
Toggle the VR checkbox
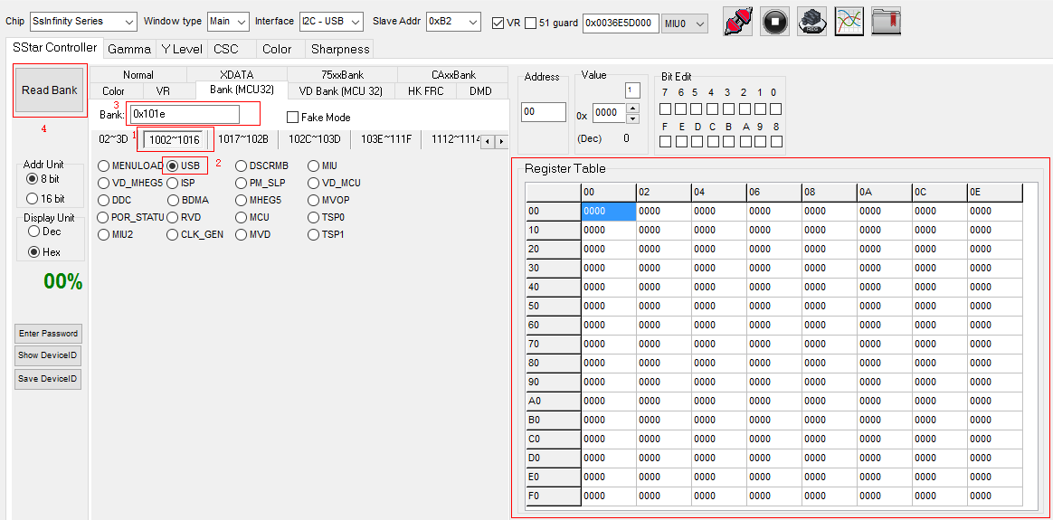pyautogui.click(x=498, y=23)
